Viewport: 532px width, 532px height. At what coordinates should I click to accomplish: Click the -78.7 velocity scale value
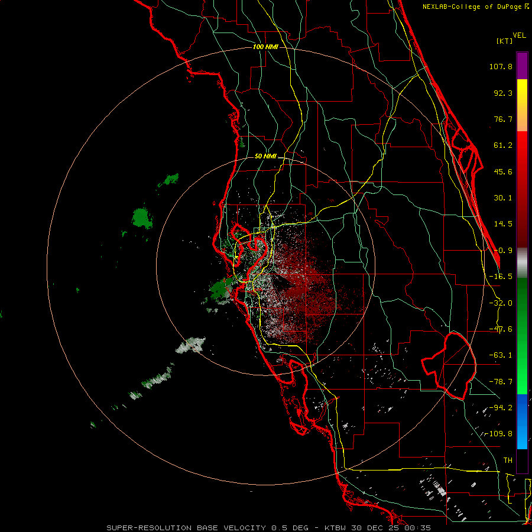[x=501, y=382]
